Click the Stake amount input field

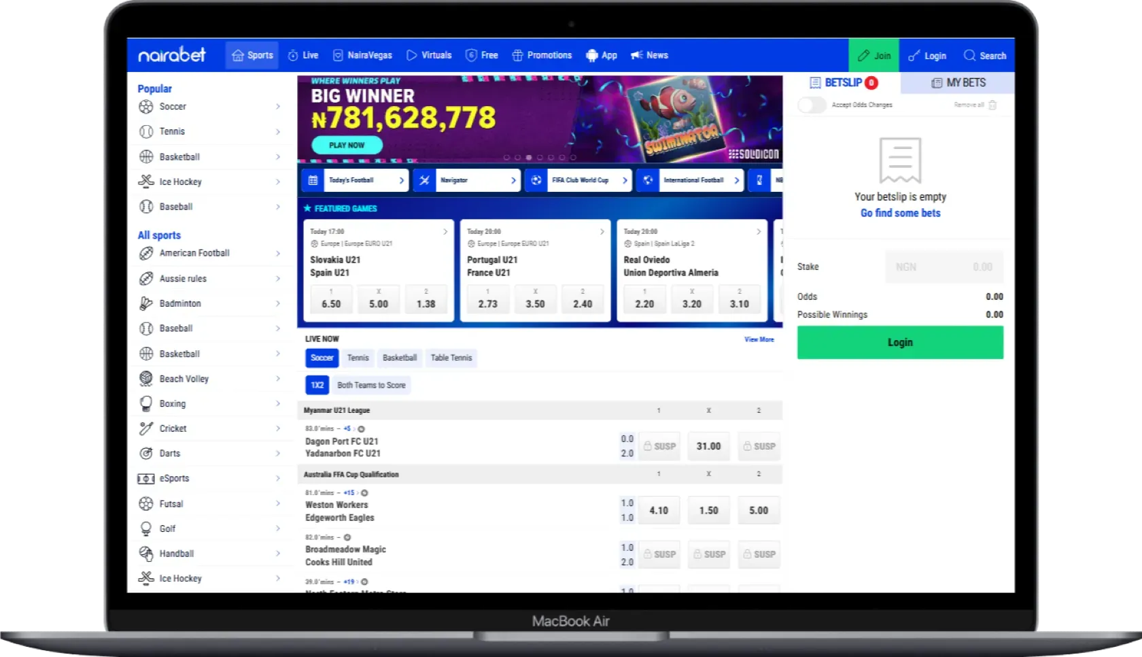pos(944,267)
